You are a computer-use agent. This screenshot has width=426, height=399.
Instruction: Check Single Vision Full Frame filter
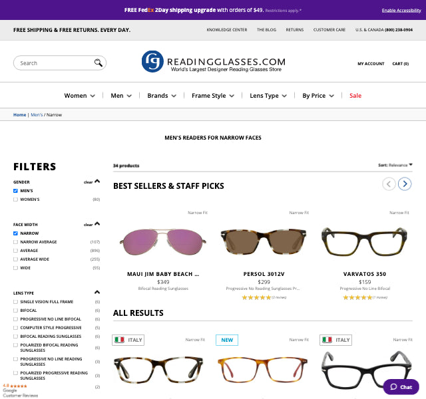click(x=15, y=302)
